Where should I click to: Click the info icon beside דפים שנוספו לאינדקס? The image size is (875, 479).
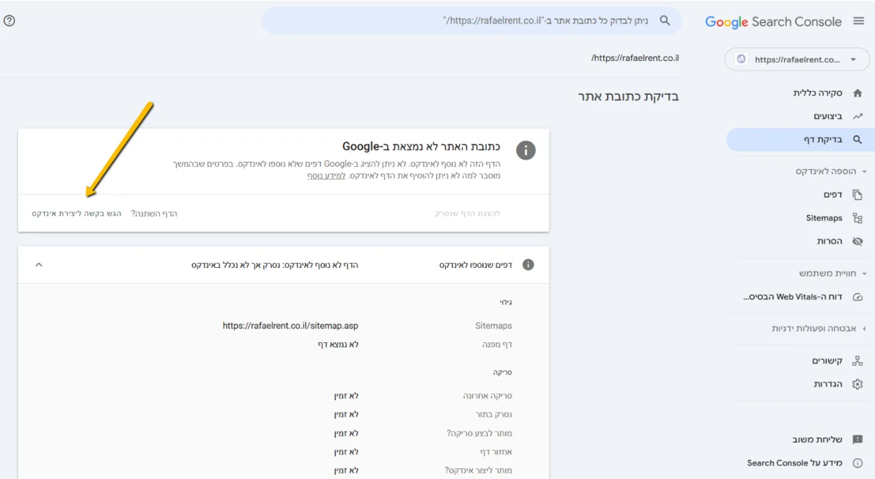click(528, 265)
